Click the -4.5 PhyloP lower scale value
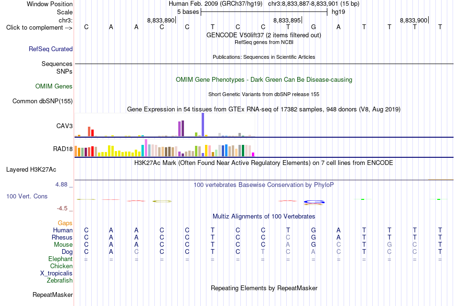The image size is (454, 306). tap(62, 208)
